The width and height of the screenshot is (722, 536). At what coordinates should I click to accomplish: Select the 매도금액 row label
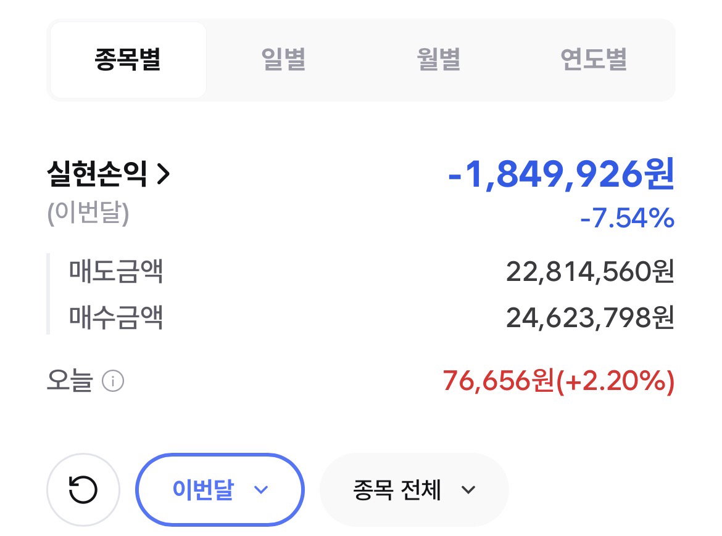pyautogui.click(x=116, y=271)
